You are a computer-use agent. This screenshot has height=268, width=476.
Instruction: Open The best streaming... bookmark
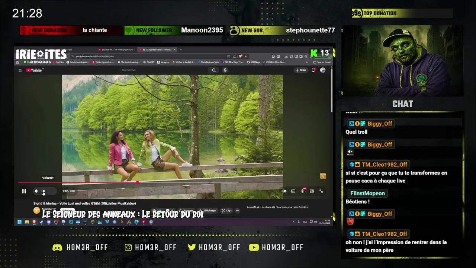click(128, 62)
